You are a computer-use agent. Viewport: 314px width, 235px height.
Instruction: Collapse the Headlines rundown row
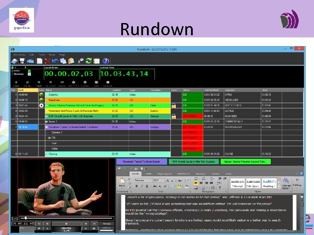click(47, 100)
